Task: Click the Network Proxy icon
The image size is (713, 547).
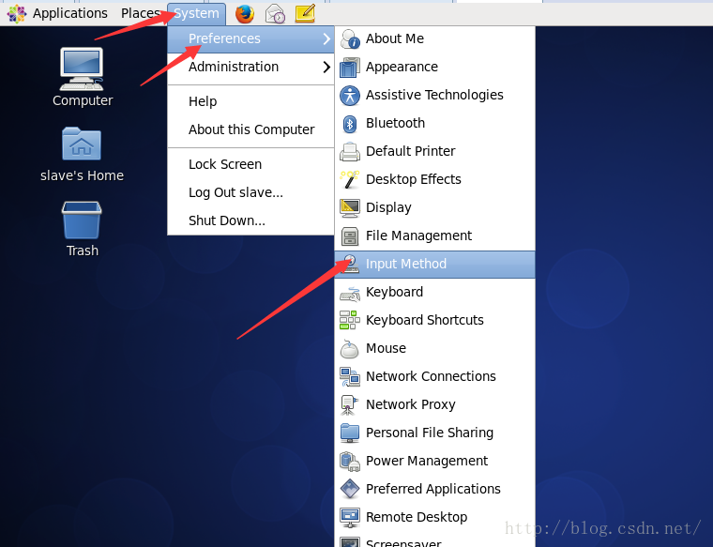Action: coord(350,405)
